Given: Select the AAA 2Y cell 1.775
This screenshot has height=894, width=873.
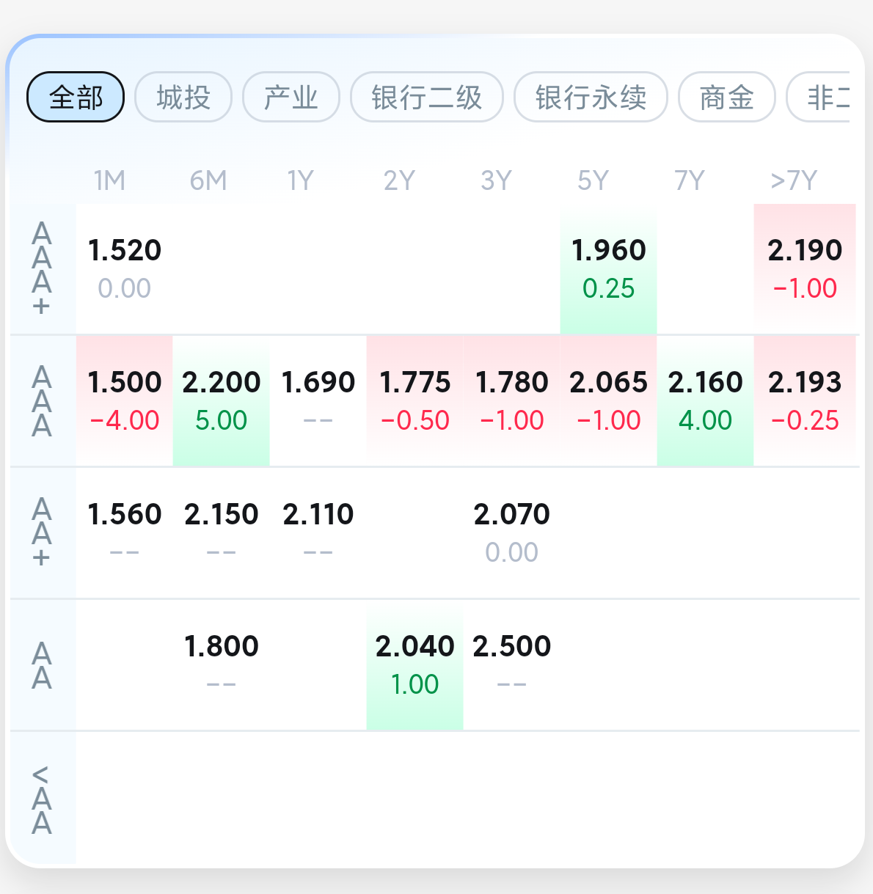Looking at the screenshot, I should (414, 400).
